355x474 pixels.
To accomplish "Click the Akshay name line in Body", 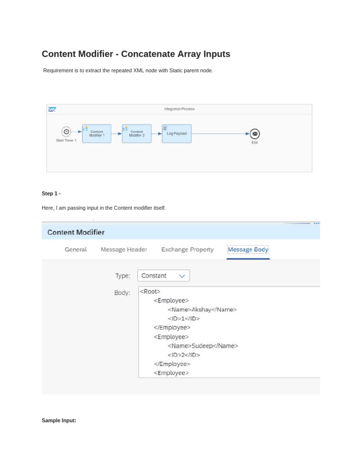I will click(x=202, y=310).
